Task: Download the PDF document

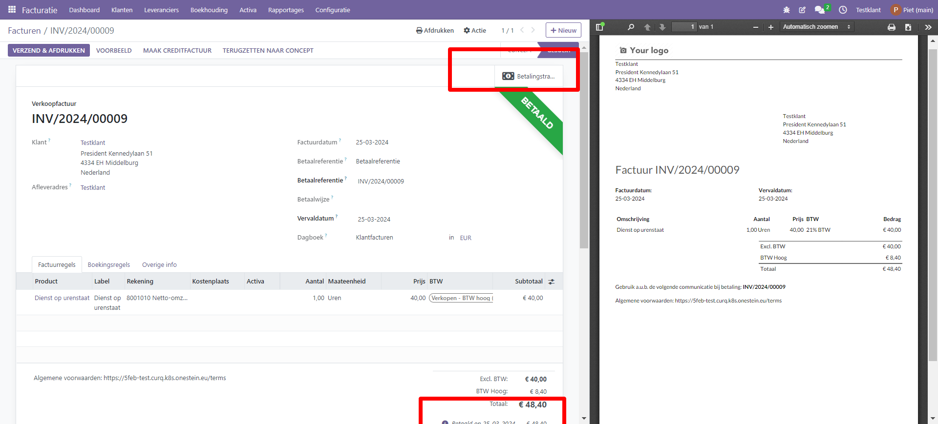Action: click(908, 27)
